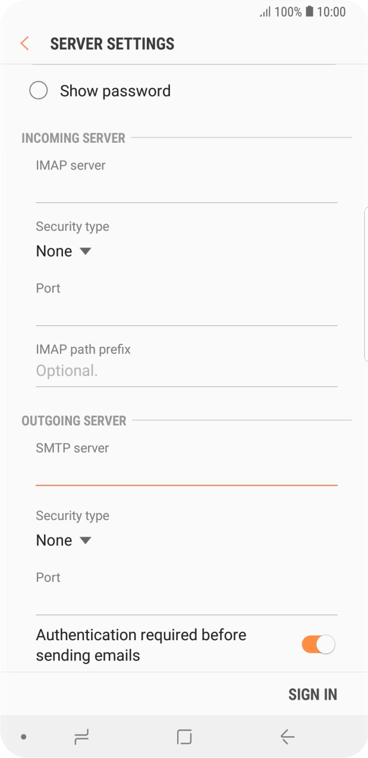Tap the Back navigation key
This screenshot has height=758, width=368.
pos(287,736)
